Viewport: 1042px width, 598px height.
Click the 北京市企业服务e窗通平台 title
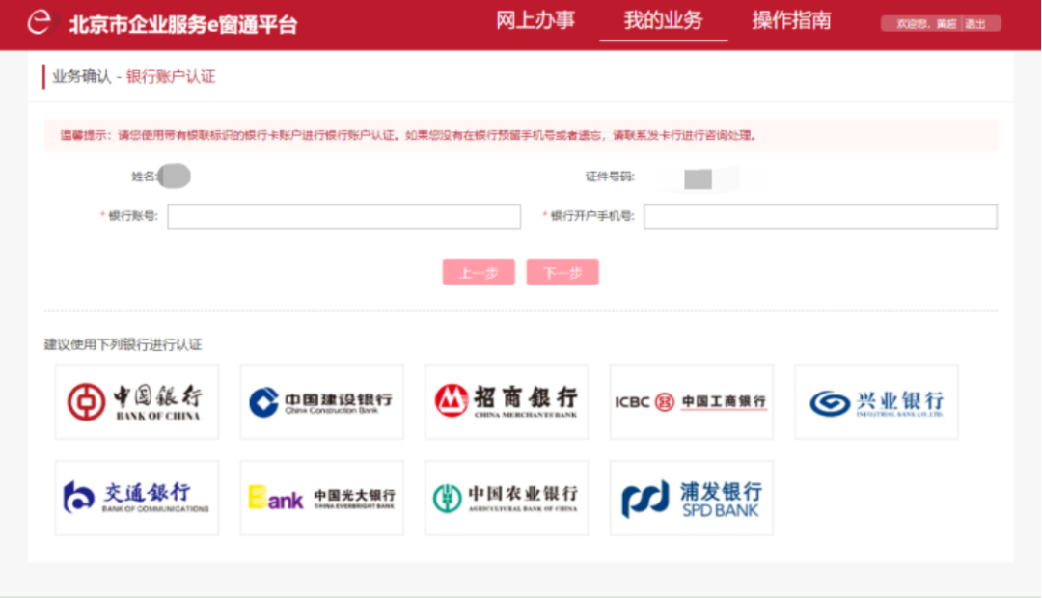pos(182,24)
